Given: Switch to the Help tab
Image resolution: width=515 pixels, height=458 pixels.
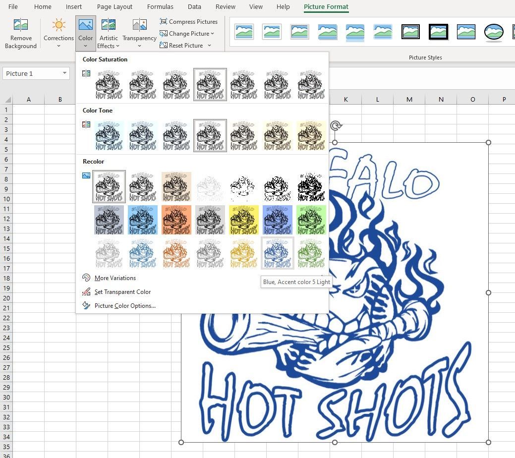Looking at the screenshot, I should 283,6.
